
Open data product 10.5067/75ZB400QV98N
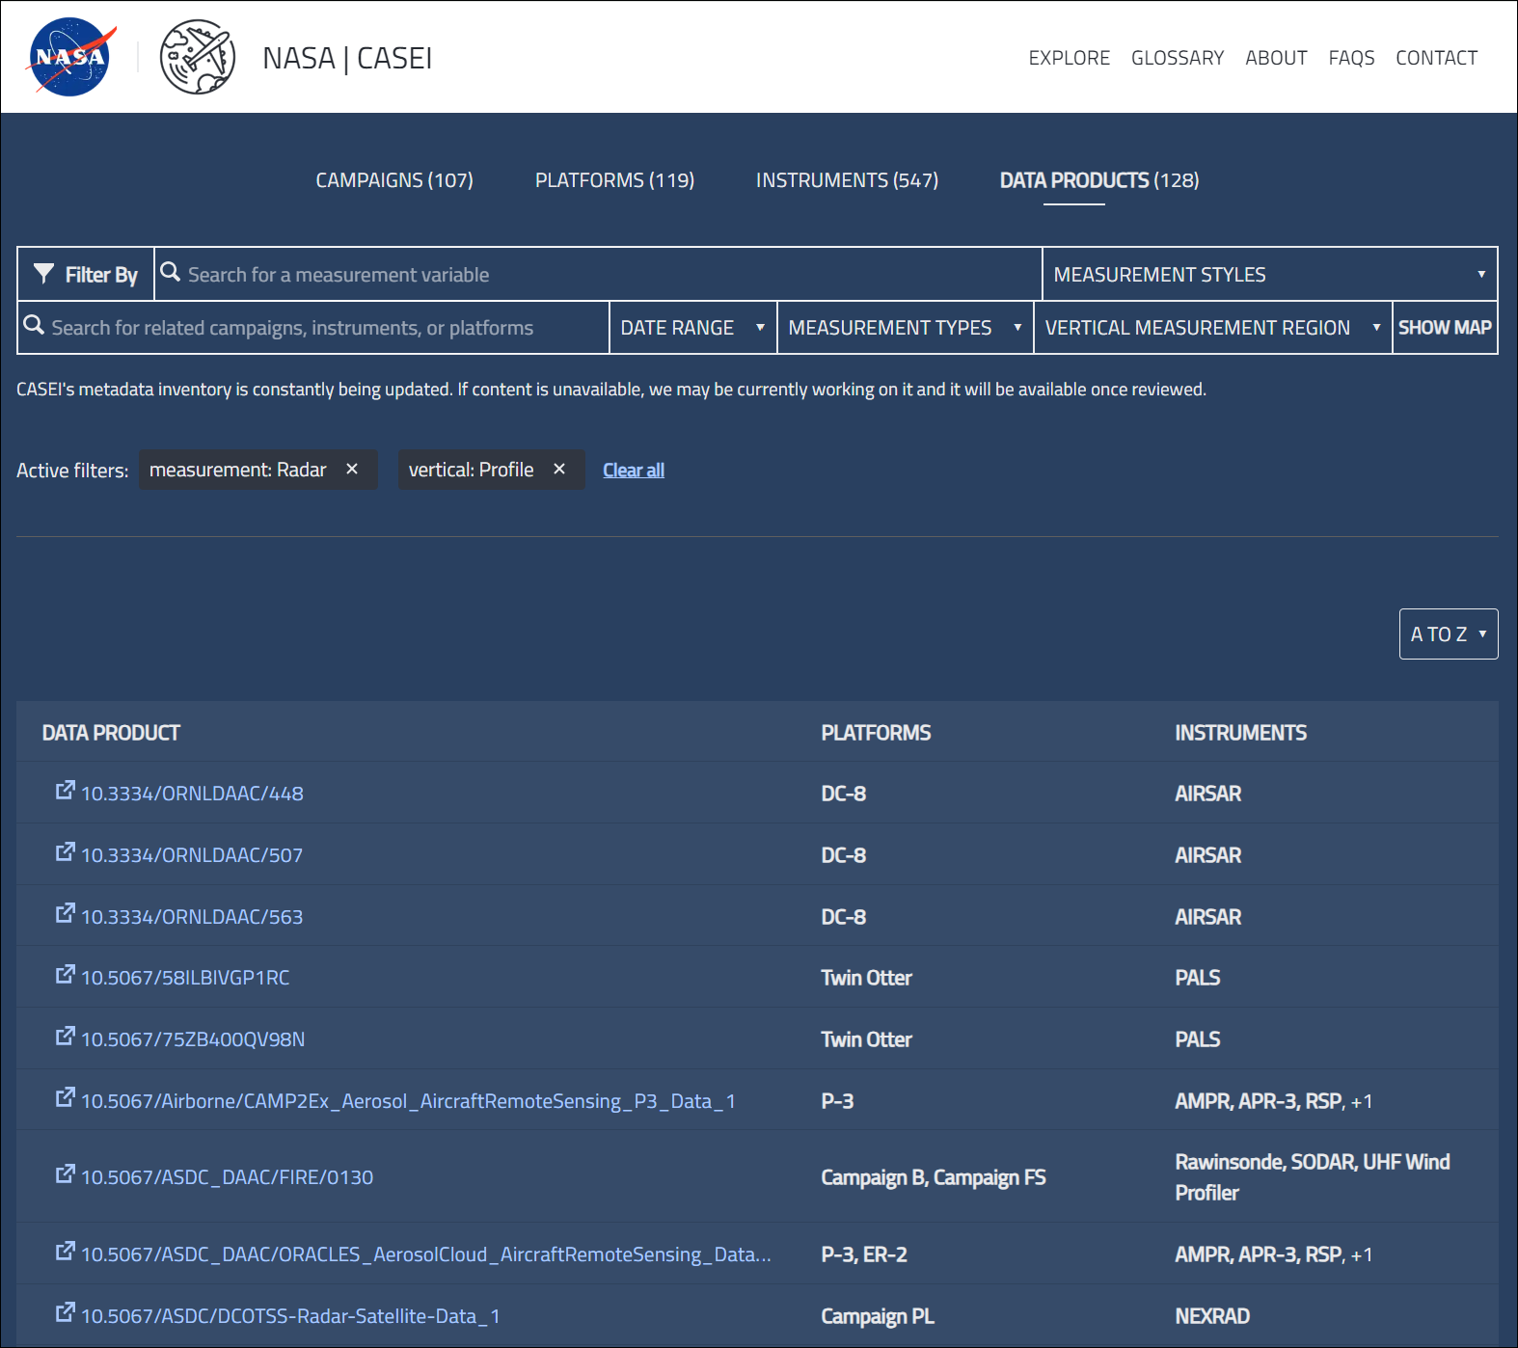193,1039
